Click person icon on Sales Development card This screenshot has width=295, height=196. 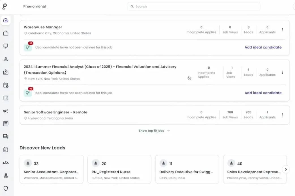point(231,163)
